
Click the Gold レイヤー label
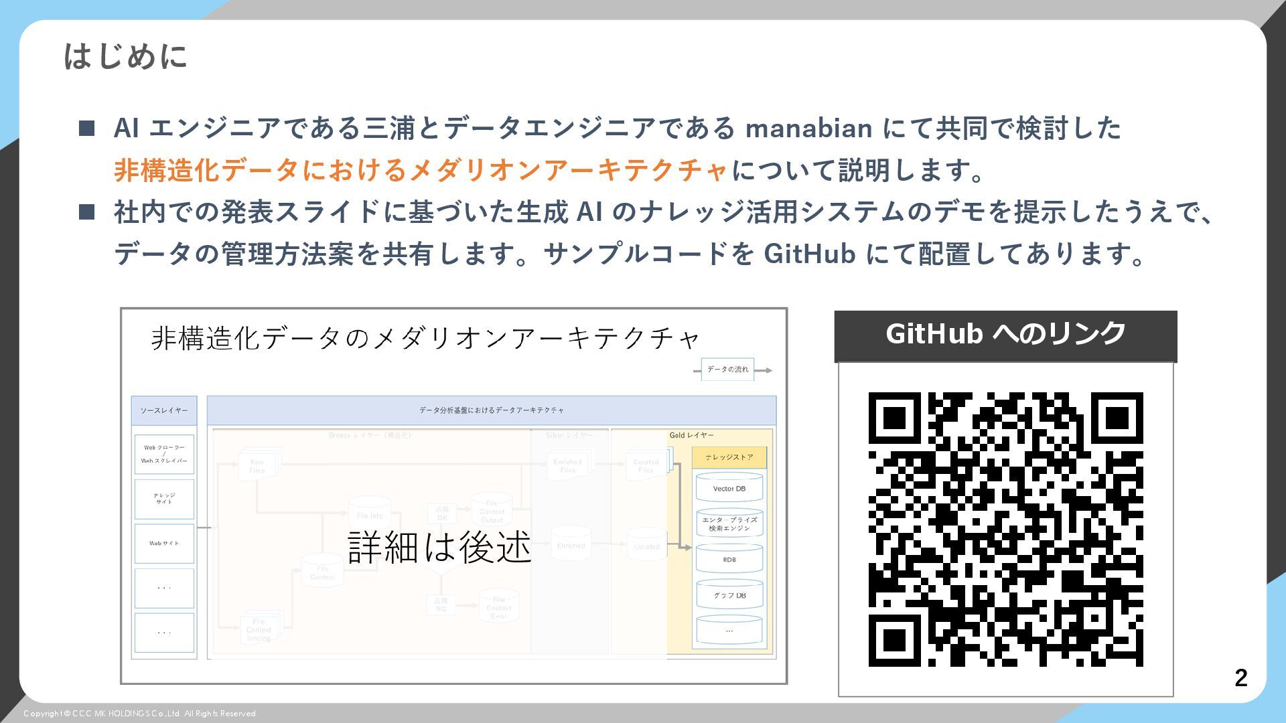691,435
